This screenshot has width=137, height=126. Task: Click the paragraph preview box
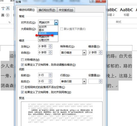[62, 114]
